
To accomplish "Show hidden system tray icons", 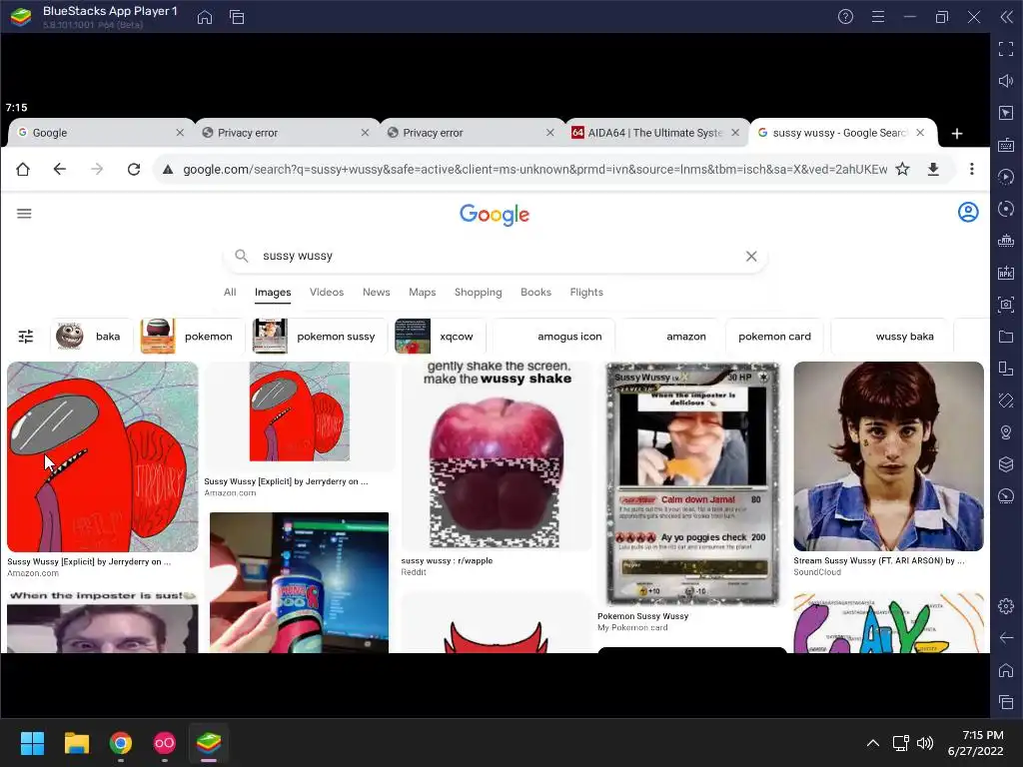I will [x=873, y=743].
